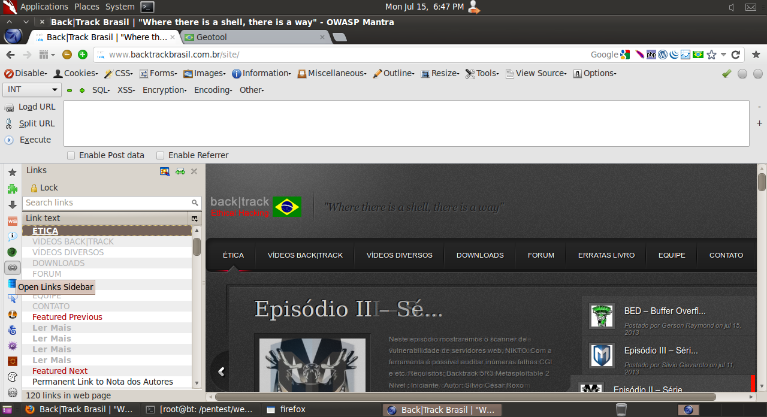Image resolution: width=767 pixels, height=417 pixels.
Task: Click the cookie sidebar icon
Action: click(12, 377)
